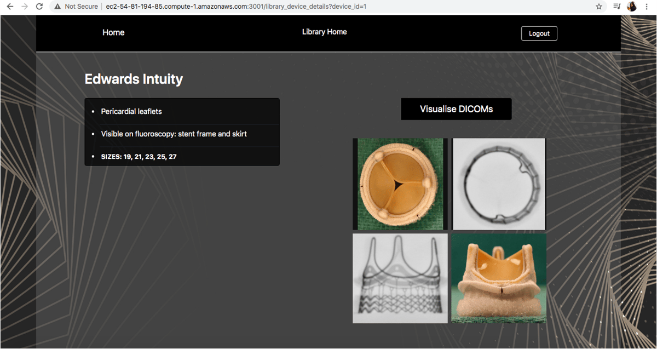Open the browser profile avatar
657x349 pixels.
tap(632, 7)
